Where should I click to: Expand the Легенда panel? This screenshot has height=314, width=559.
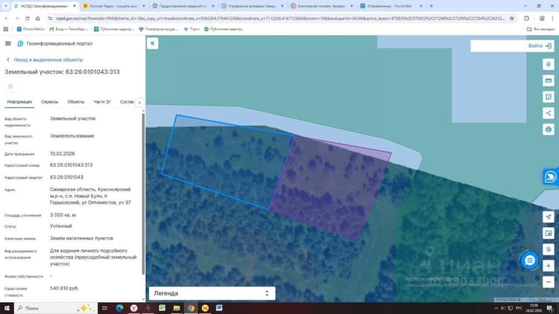pyautogui.click(x=212, y=293)
